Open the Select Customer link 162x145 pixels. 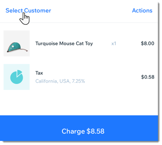tap(28, 11)
